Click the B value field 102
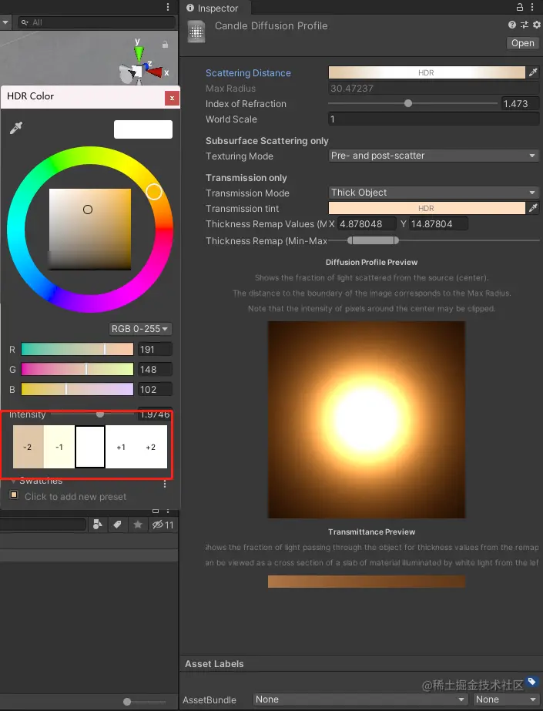Screen dimensions: 543x711 coord(155,389)
